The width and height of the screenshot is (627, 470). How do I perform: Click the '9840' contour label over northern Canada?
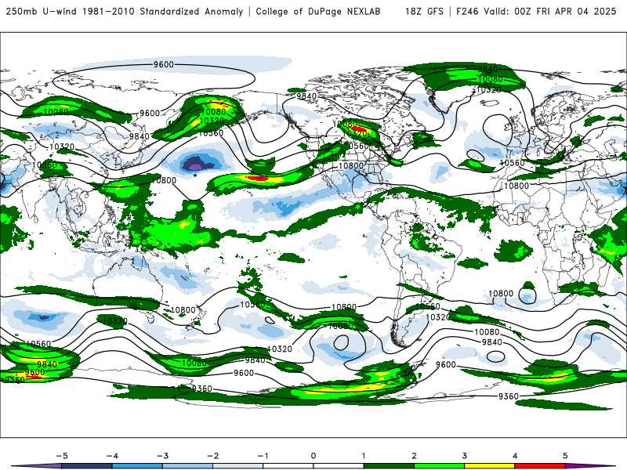pos(306,96)
